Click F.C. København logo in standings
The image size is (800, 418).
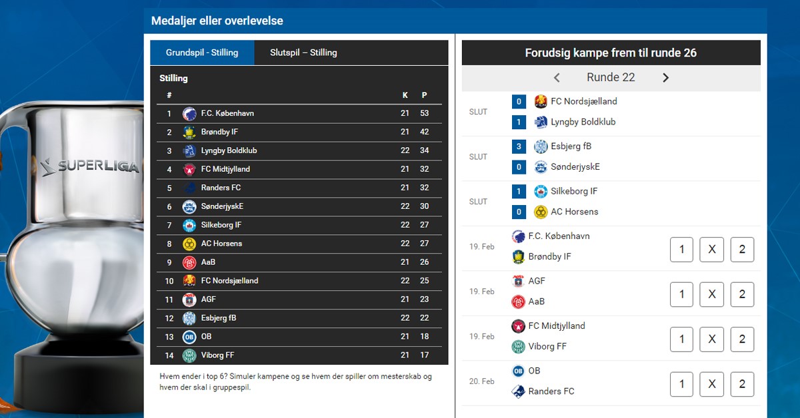[x=189, y=114]
